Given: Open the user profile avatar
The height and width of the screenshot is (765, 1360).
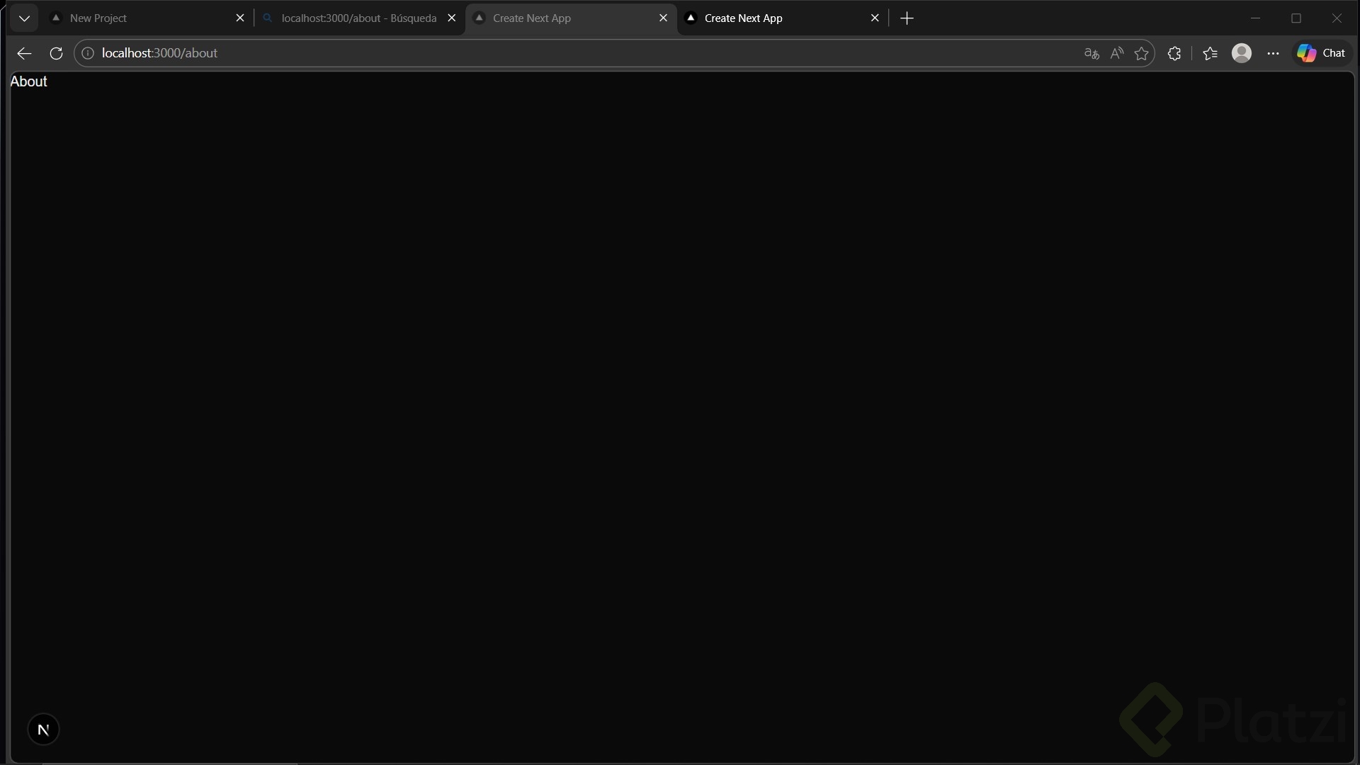Looking at the screenshot, I should tap(1241, 53).
